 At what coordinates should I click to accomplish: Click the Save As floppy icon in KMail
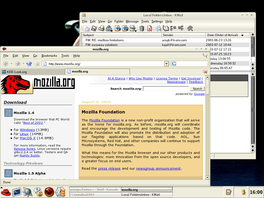tap(94, 28)
